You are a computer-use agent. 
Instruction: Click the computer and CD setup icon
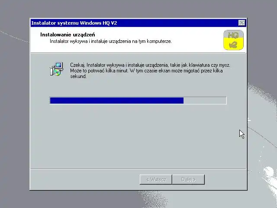pos(57,69)
